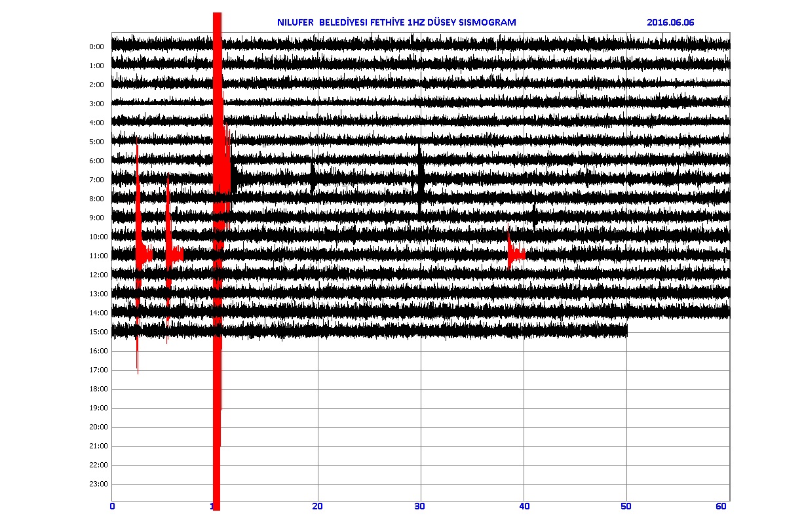Click the red event near minute 39
Image resolution: width=804 pixels, height=531 pixels.
click(x=514, y=254)
